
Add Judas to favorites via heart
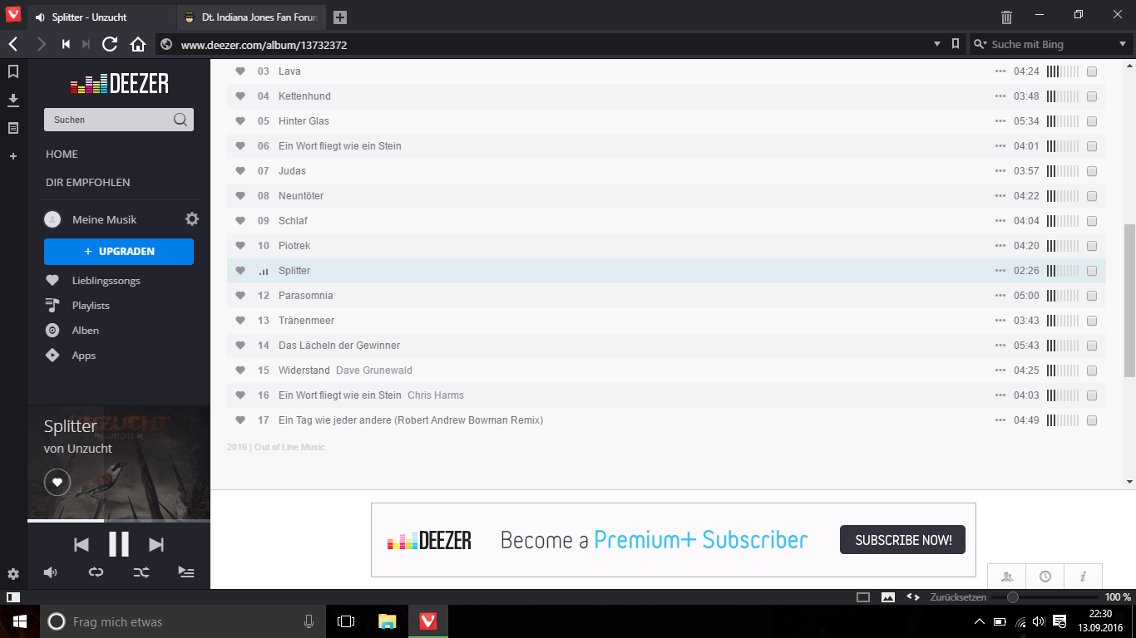tap(240, 171)
